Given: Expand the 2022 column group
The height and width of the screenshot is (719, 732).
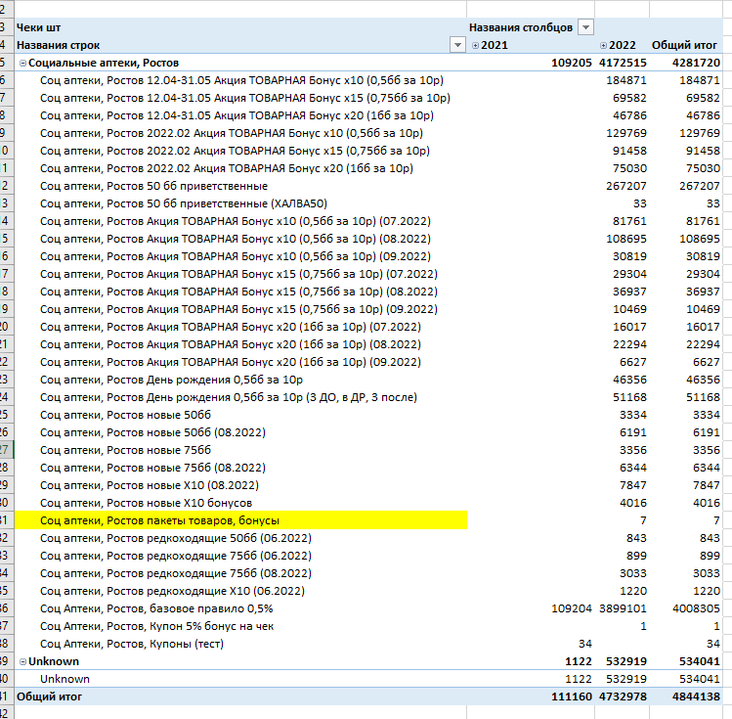Looking at the screenshot, I should point(604,46).
